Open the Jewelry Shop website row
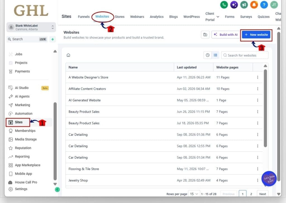 [x=164, y=180]
